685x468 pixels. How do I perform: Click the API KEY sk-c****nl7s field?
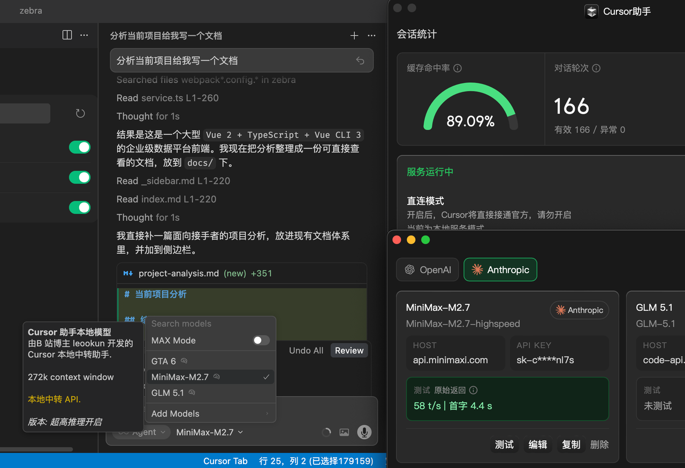pos(559,353)
